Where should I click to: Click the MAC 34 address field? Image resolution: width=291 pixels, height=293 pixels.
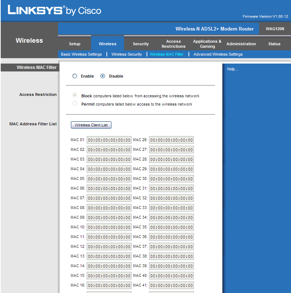171,218
